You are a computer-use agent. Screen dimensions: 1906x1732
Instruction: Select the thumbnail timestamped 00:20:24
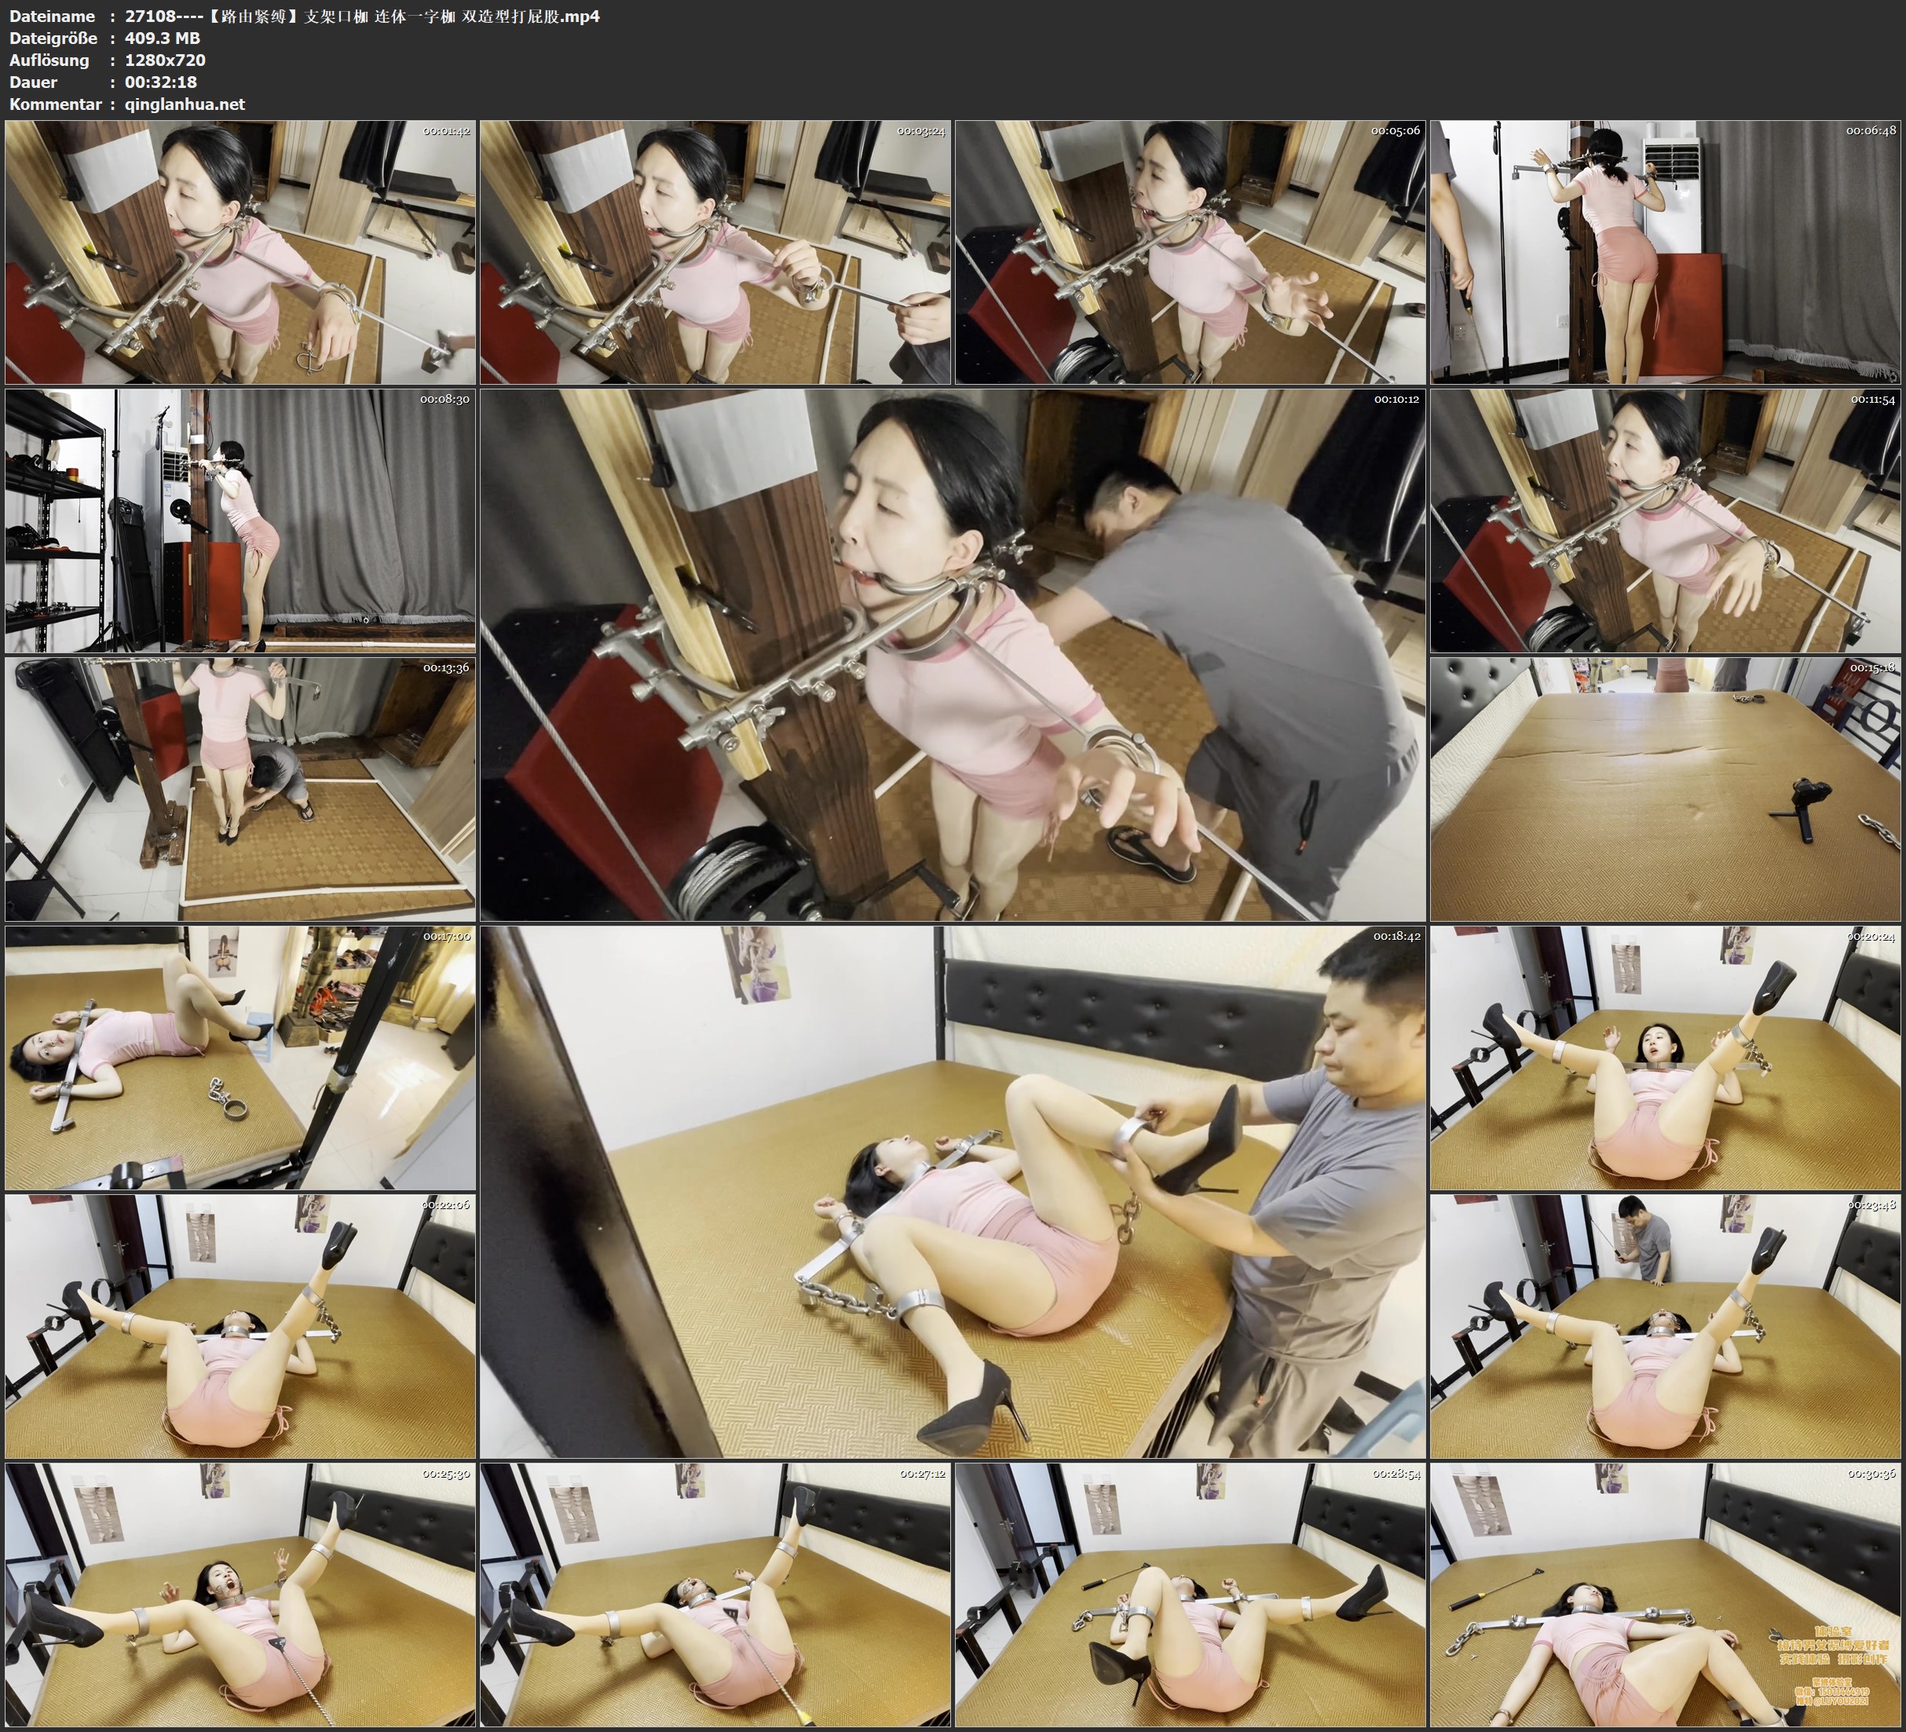1665,1057
